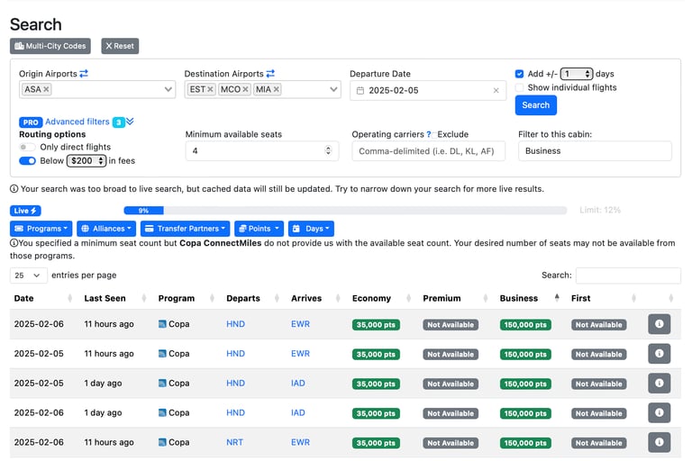Screen dimensions: 692x461
Task: Adjust the +/- days stepper
Action: click(587, 74)
